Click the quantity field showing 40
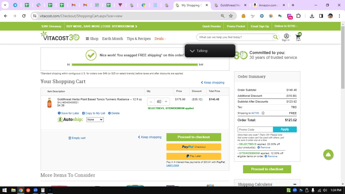The height and width of the screenshot is (194, 345). (159, 102)
